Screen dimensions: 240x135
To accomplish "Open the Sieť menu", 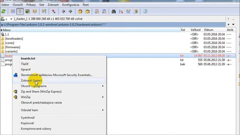I will coord(42,5).
